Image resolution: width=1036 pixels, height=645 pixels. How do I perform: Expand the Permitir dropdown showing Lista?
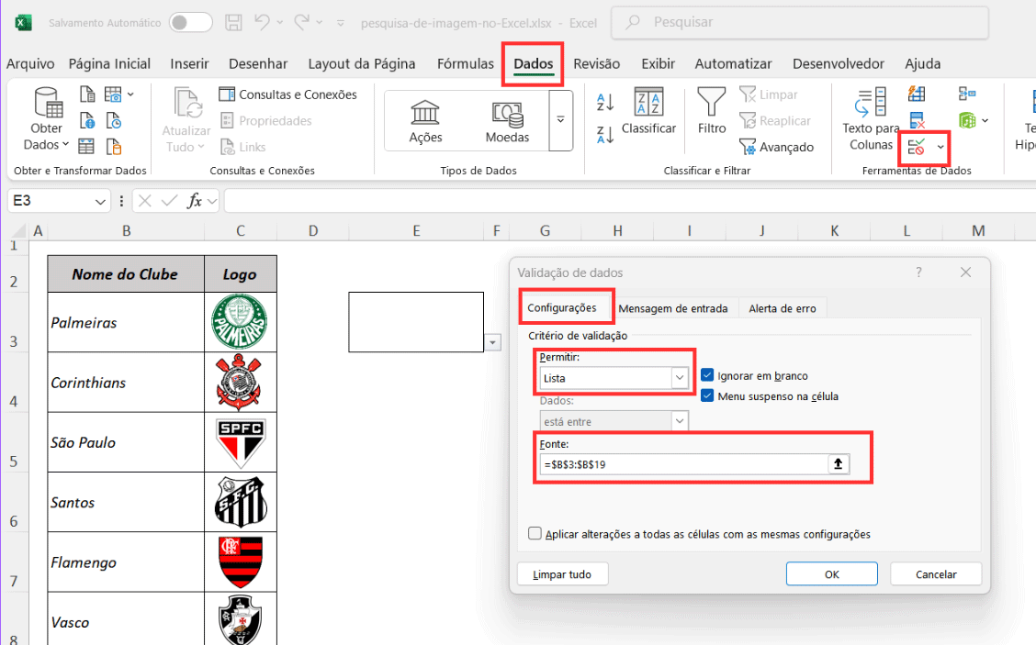click(680, 377)
